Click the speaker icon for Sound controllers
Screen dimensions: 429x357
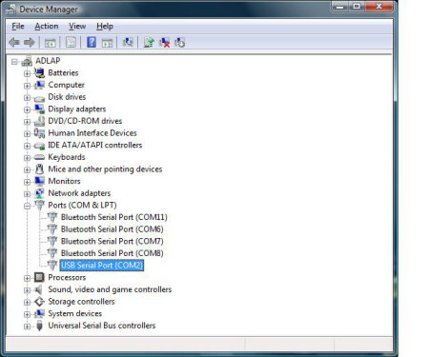click(39, 289)
